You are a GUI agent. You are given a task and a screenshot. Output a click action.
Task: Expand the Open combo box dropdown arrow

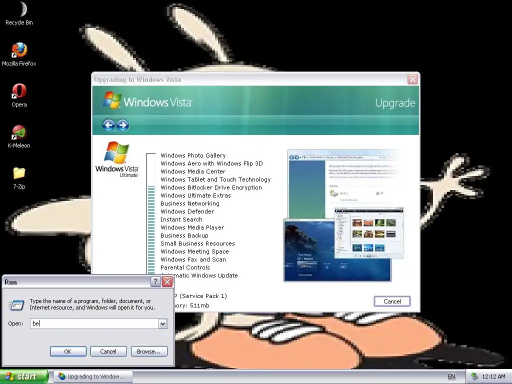point(162,323)
